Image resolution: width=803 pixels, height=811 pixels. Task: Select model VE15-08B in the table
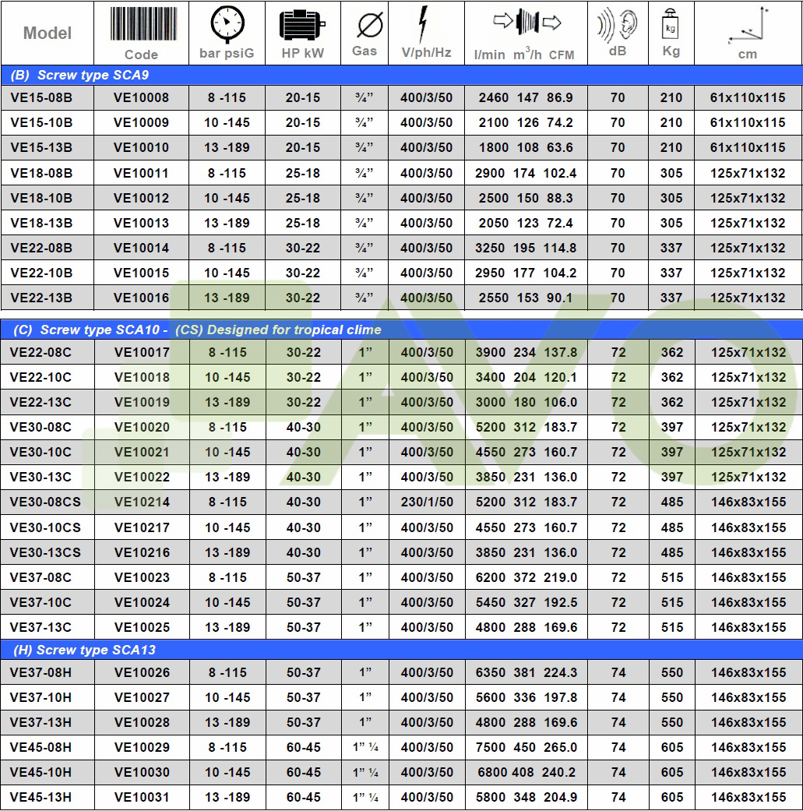pyautogui.click(x=41, y=97)
